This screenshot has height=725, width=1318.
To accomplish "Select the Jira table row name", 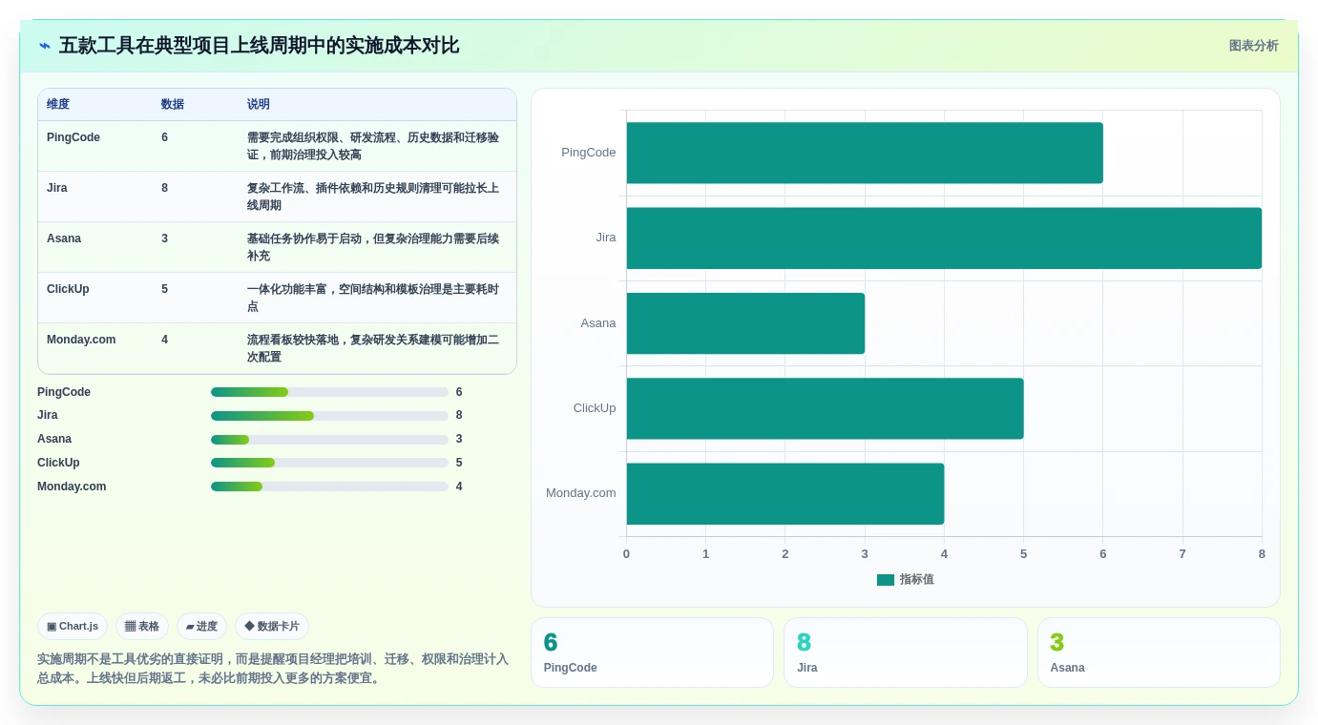I will (57, 188).
